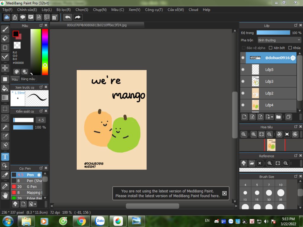Click the Redo arrow in toolbar
This screenshot has width=303, height=227.
[x=78, y=17]
